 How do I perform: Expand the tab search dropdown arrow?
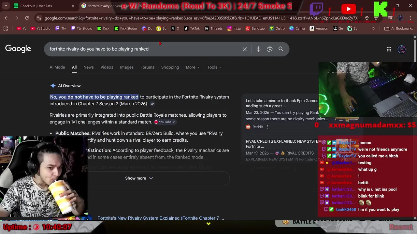click(x=6, y=6)
